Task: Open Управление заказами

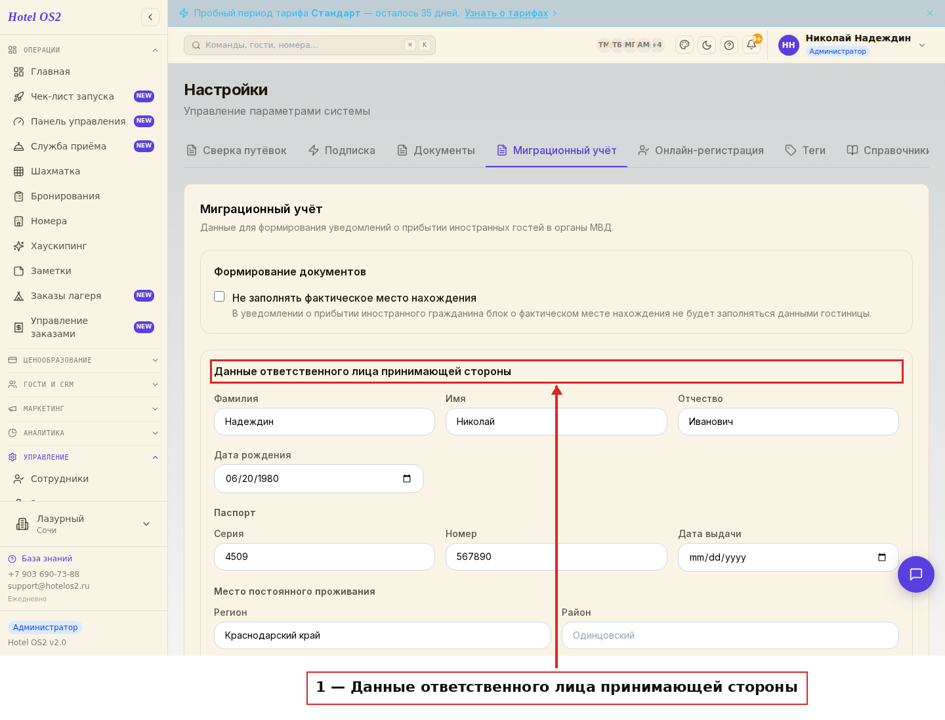Action: (84, 327)
